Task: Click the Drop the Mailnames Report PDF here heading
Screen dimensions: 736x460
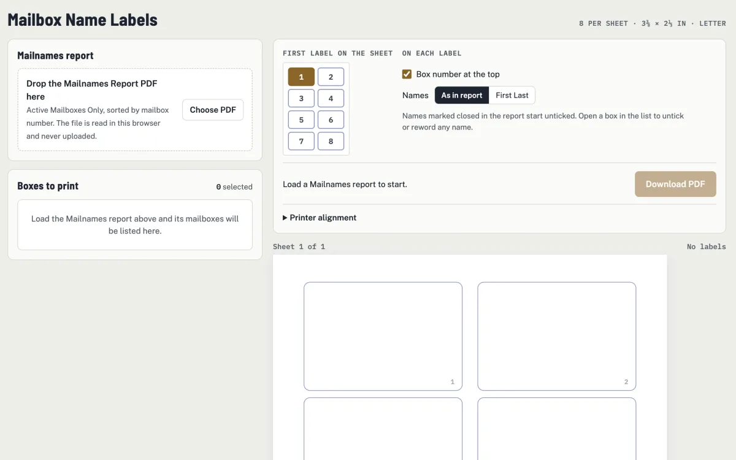Action: click(x=92, y=90)
